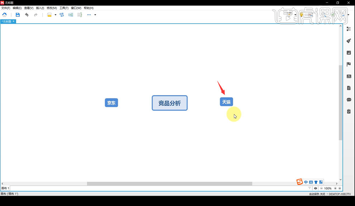This screenshot has height=206, width=355.
Task: Click the Undo arrow button
Action: coord(27,15)
